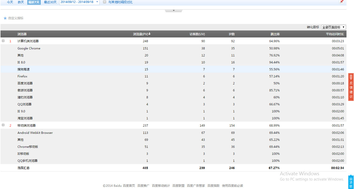The image size is (355, 189).
Task: Open the 全部页面目标 conversion dropdown
Action: [333, 27]
